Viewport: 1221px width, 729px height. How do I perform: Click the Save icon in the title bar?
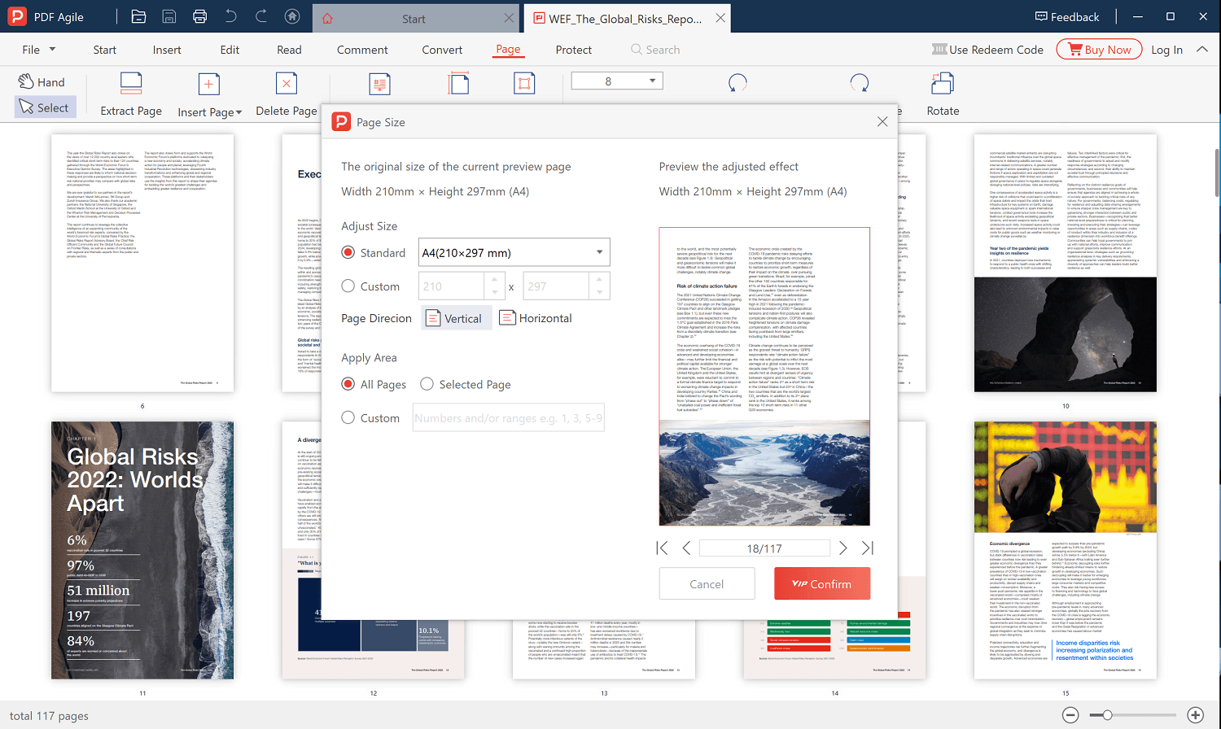169,16
